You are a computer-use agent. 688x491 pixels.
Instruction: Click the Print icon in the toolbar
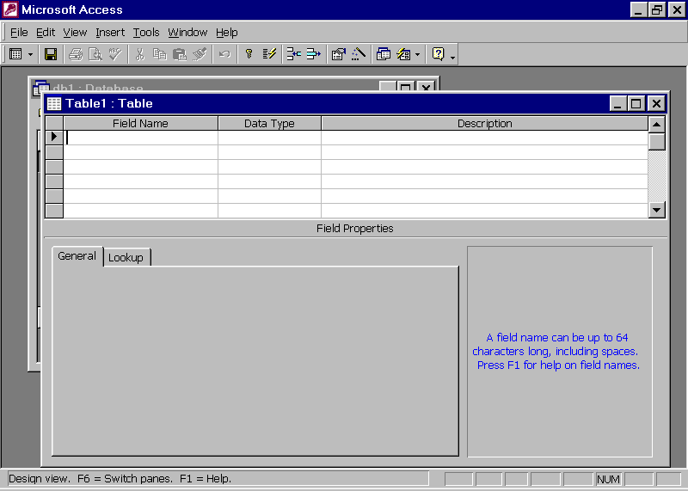[76, 54]
